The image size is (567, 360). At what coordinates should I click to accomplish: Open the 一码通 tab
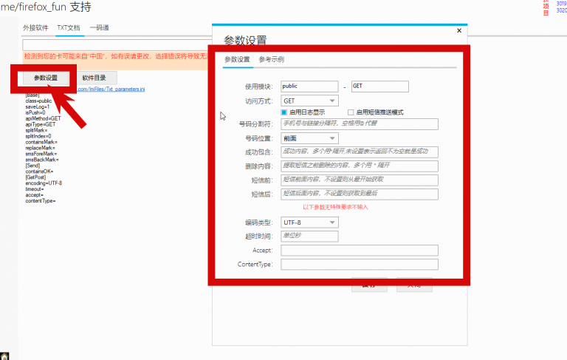(x=100, y=28)
